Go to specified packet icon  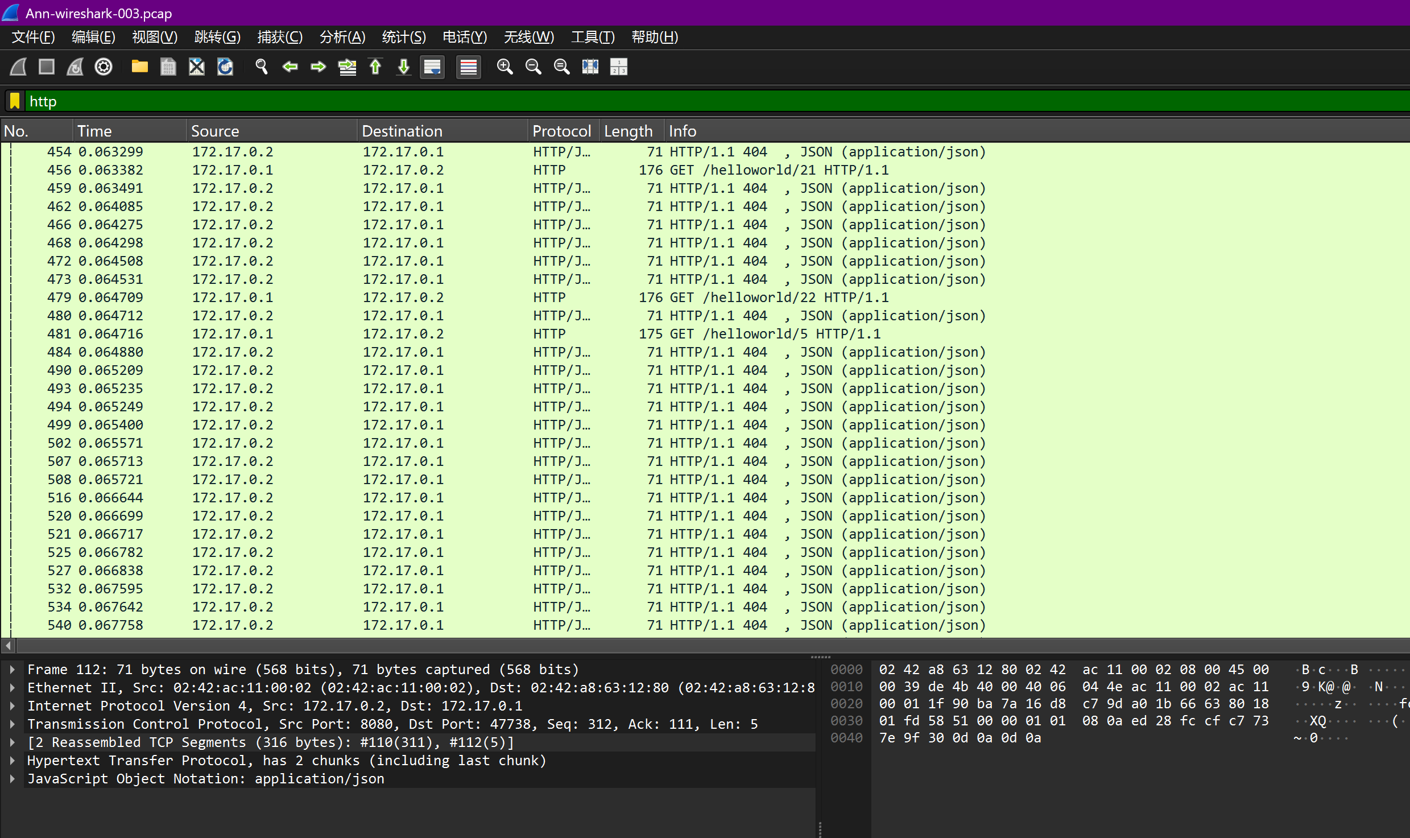click(x=347, y=67)
